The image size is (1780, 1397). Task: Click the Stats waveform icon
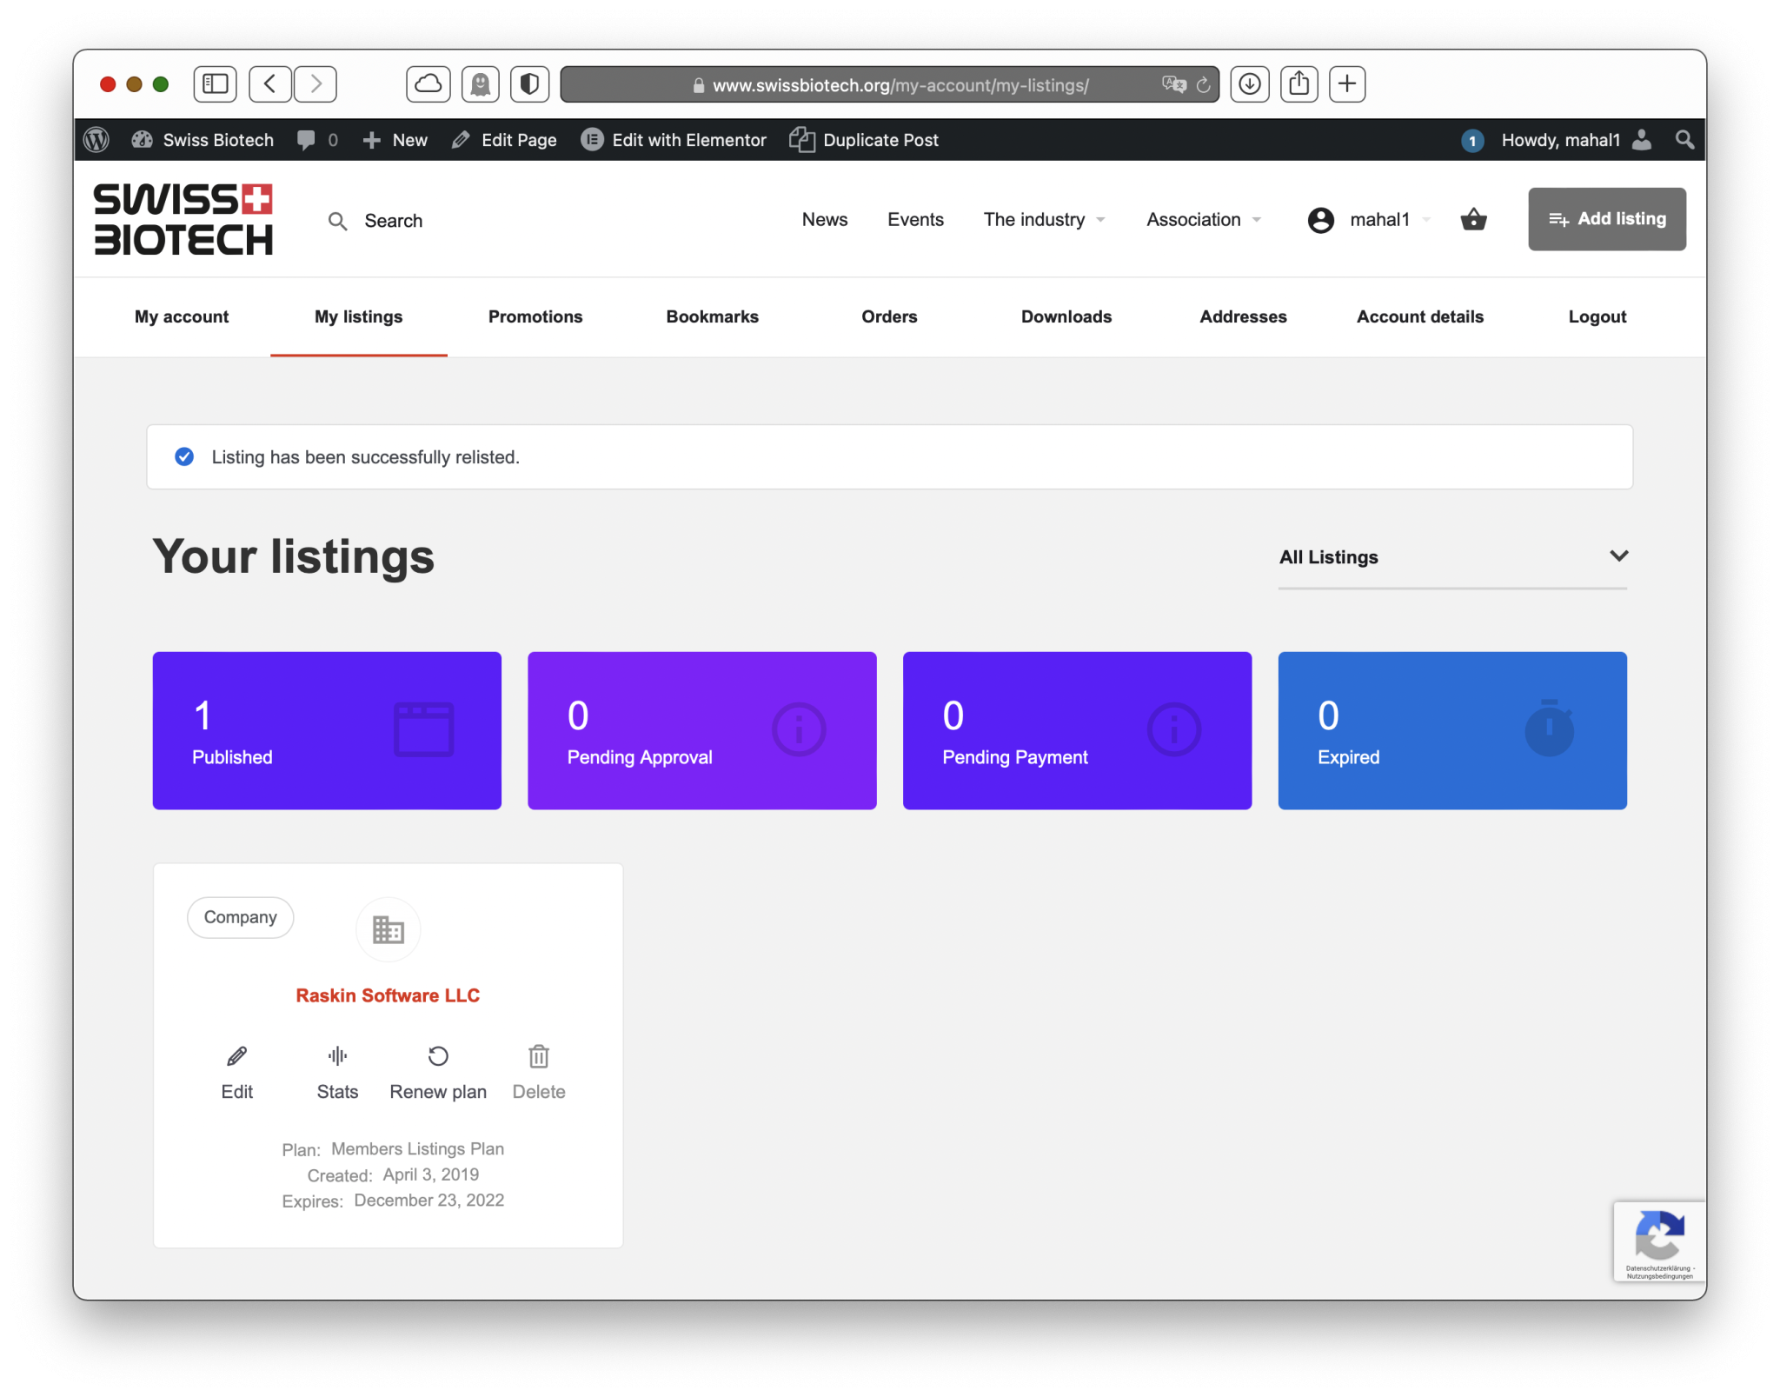tap(337, 1055)
